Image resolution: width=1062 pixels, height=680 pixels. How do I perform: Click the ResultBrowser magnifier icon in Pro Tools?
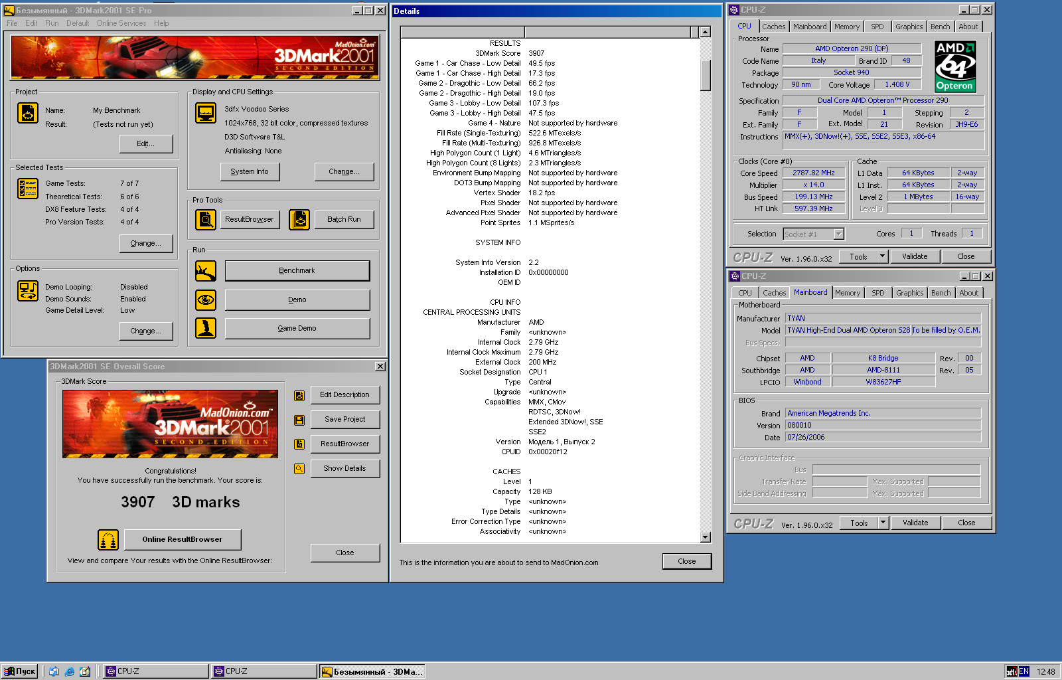(206, 219)
